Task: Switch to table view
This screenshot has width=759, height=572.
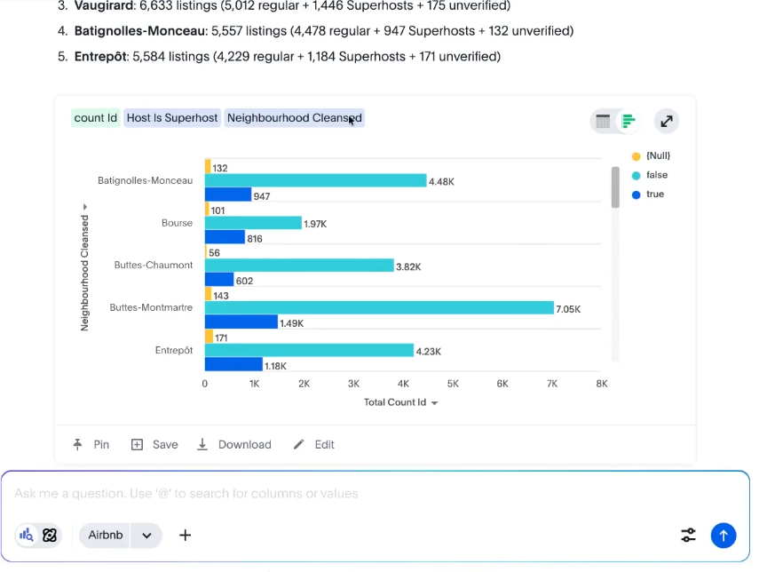Action: [x=604, y=122]
